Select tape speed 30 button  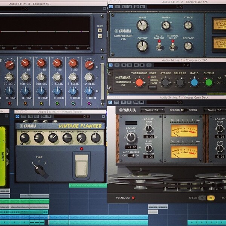(x=211, y=198)
